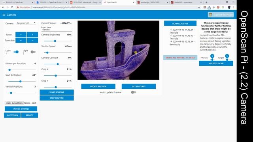Move the Rotor with the down arrow button

coord(32,35)
